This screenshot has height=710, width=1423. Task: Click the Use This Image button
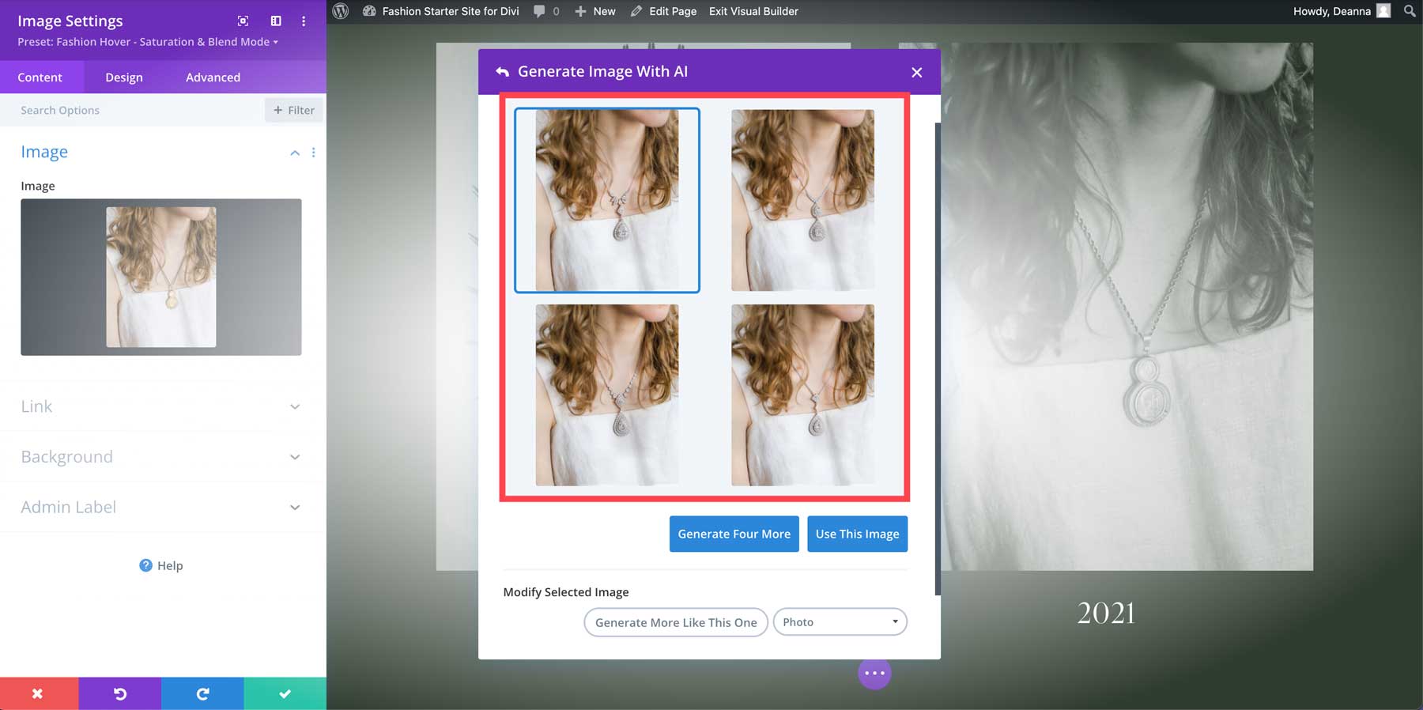pyautogui.click(x=857, y=534)
